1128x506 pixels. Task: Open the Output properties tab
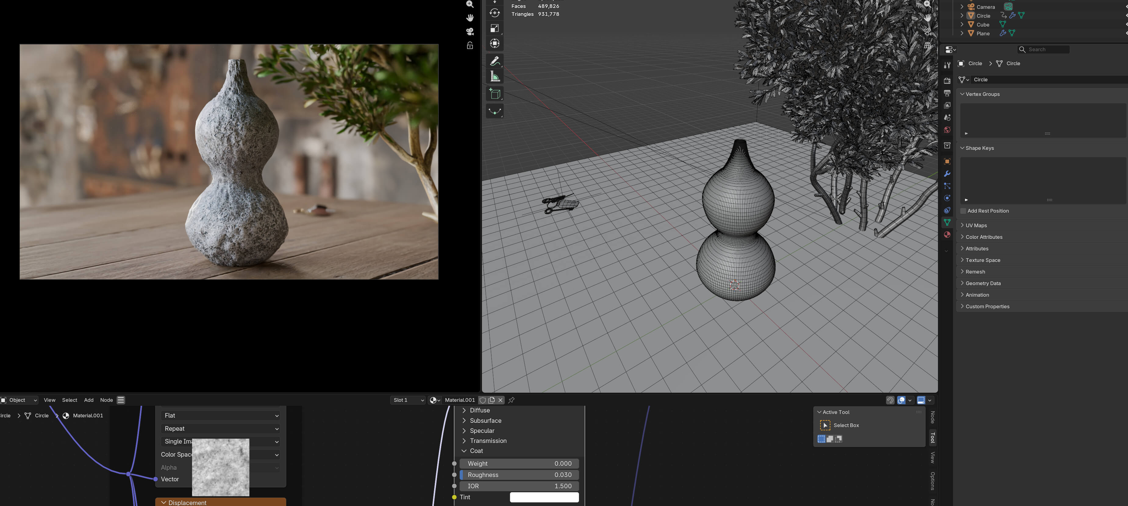947,93
